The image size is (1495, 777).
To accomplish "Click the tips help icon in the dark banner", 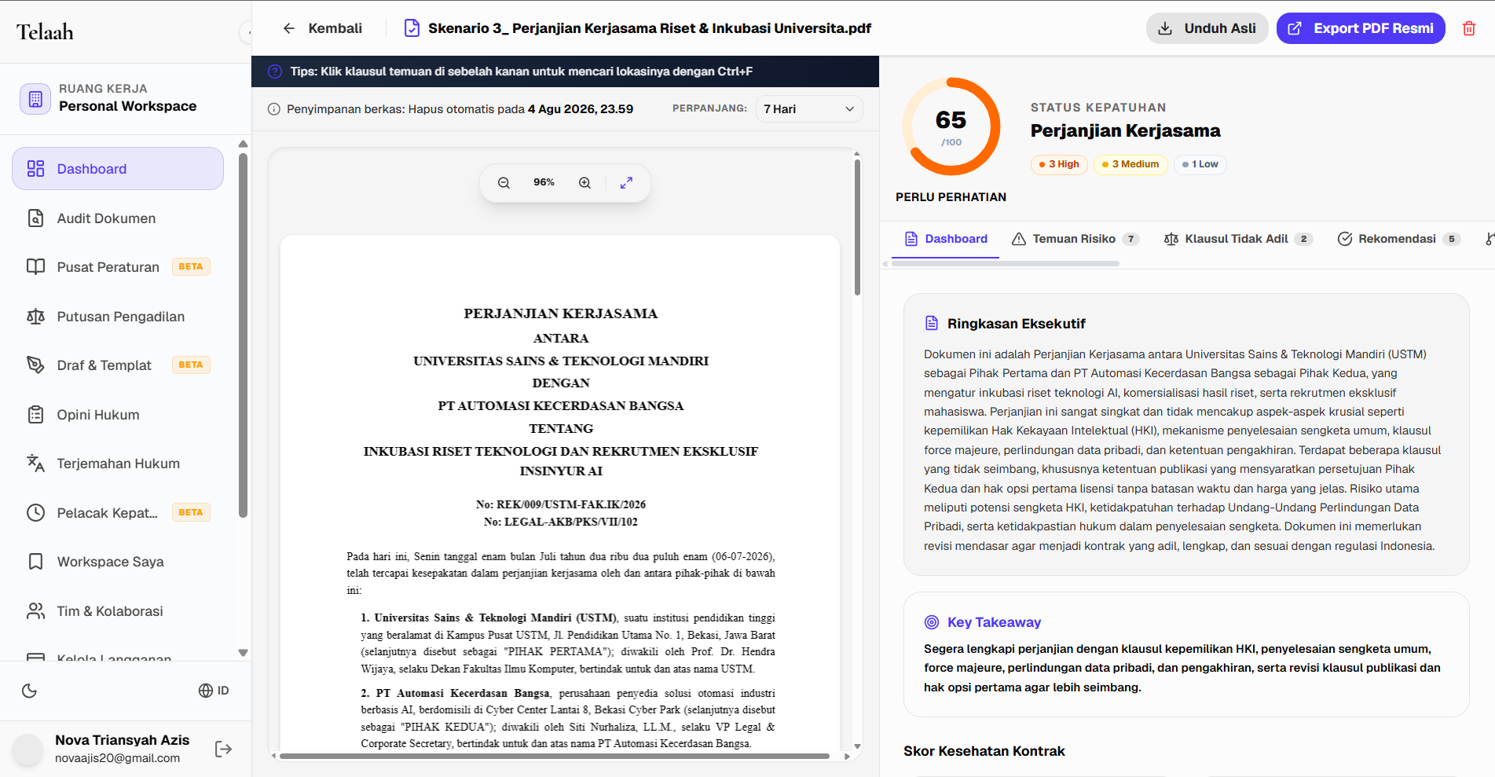I will click(x=275, y=71).
